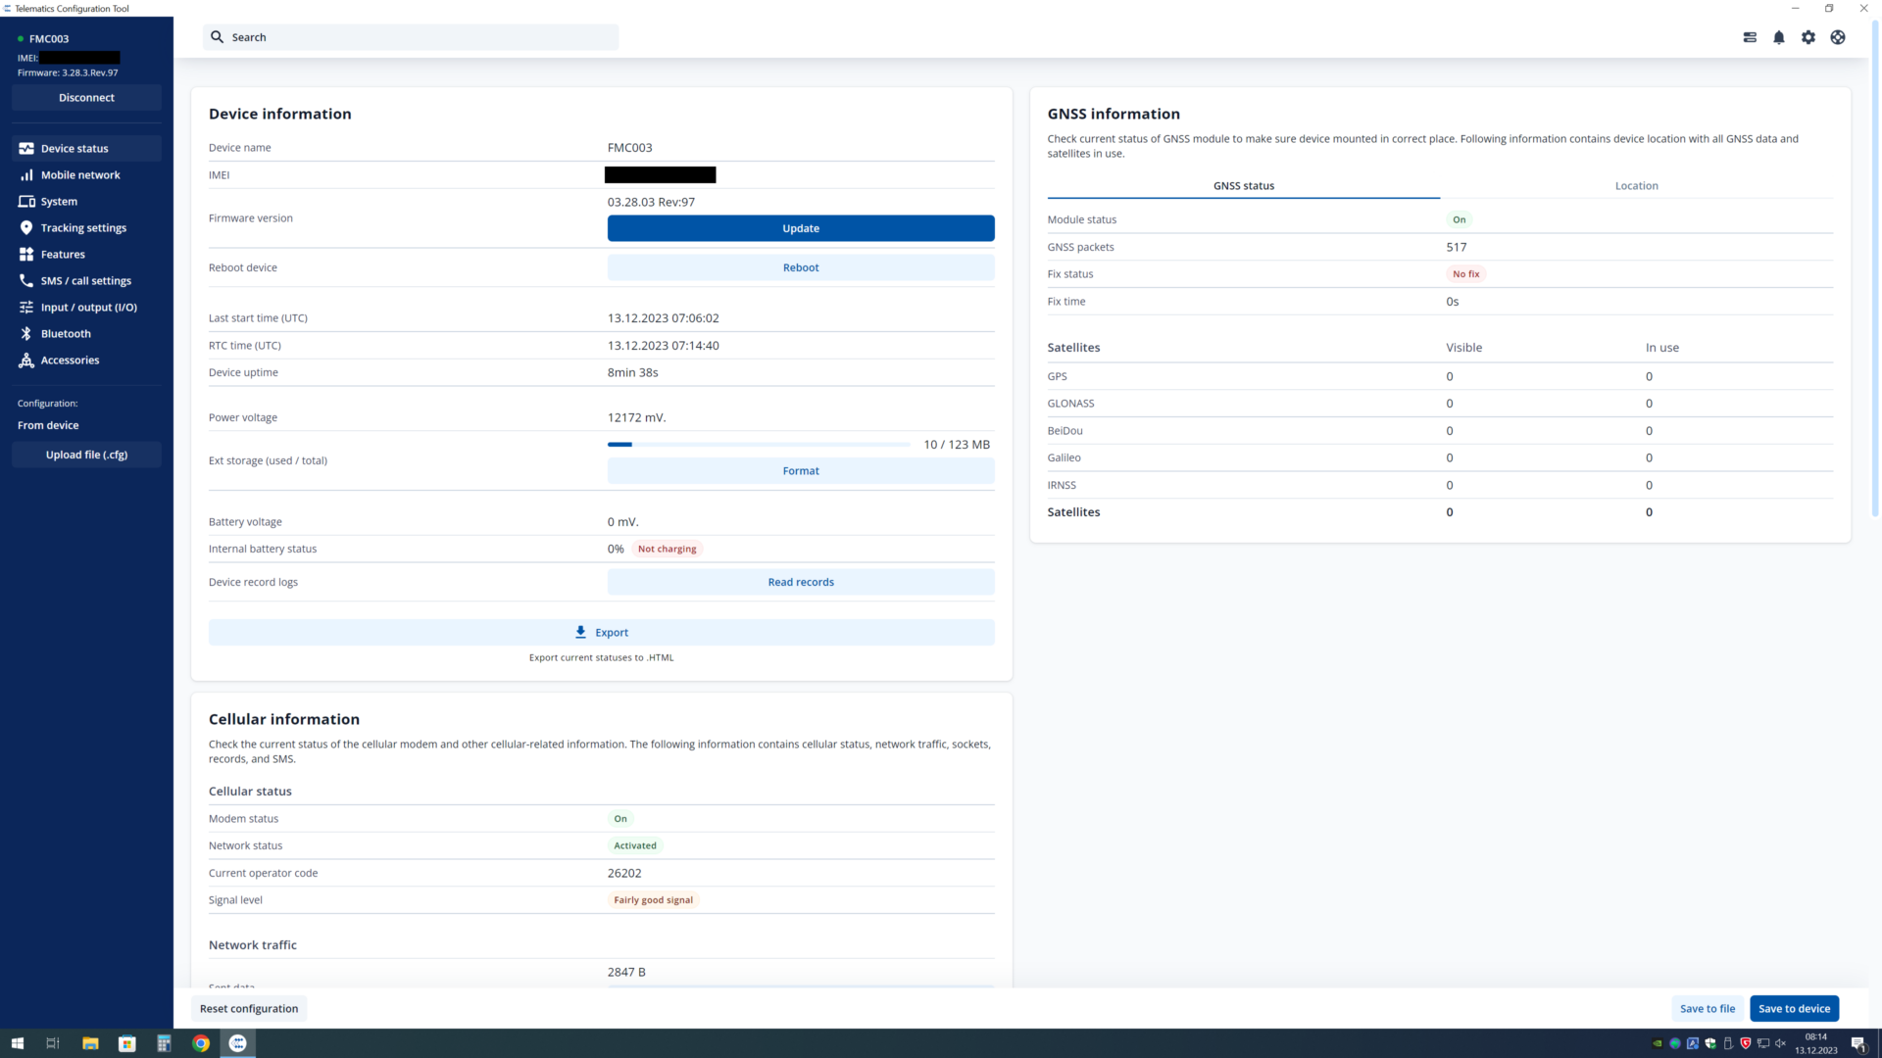Switch to the Location tab
Viewport: 1882px width, 1058px height.
tap(1636, 186)
